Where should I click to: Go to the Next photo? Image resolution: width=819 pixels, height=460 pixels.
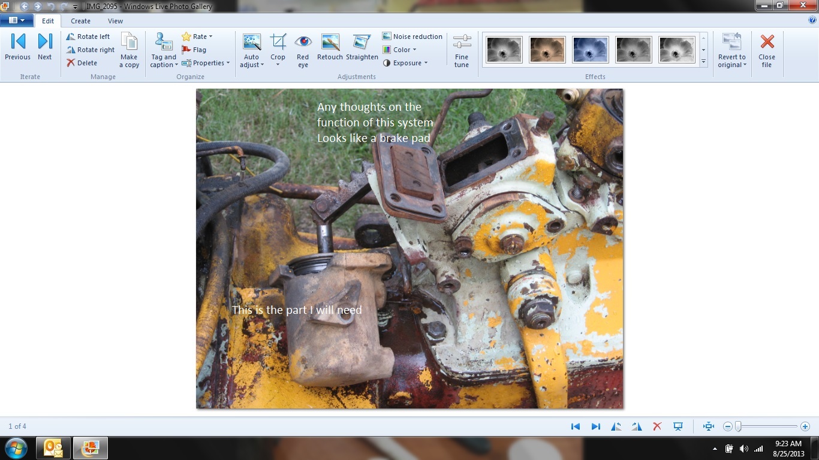click(45, 47)
